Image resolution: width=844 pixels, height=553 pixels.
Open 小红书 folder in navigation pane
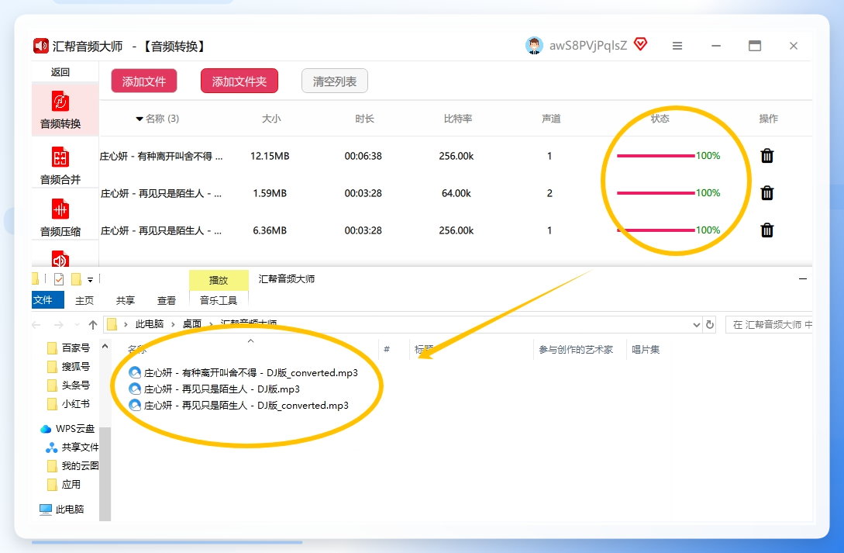tap(69, 404)
